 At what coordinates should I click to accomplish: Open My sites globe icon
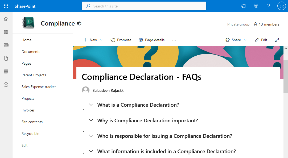(6, 32)
